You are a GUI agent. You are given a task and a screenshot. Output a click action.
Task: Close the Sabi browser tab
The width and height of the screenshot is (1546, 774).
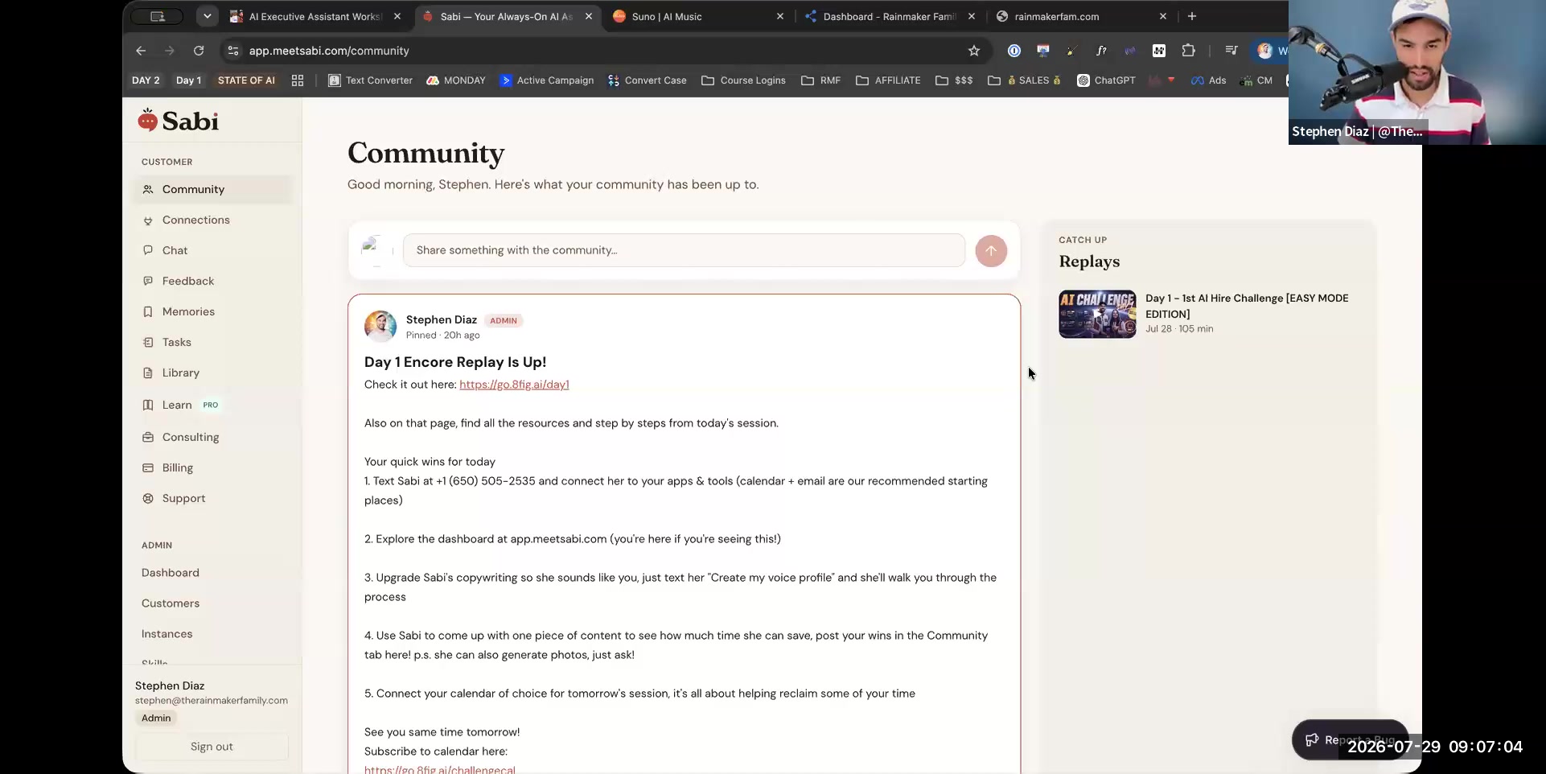(589, 16)
